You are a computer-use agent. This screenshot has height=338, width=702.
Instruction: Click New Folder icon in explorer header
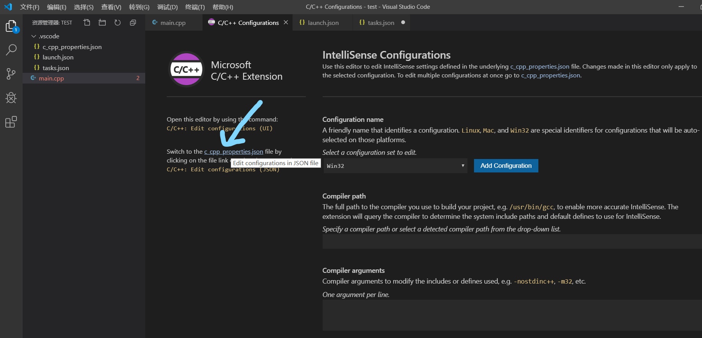pyautogui.click(x=102, y=23)
